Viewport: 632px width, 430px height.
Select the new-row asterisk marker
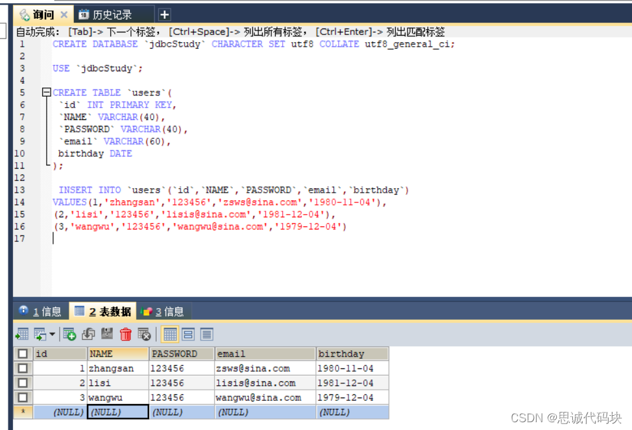tap(23, 412)
